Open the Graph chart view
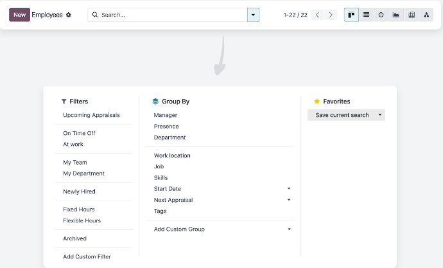 396,15
